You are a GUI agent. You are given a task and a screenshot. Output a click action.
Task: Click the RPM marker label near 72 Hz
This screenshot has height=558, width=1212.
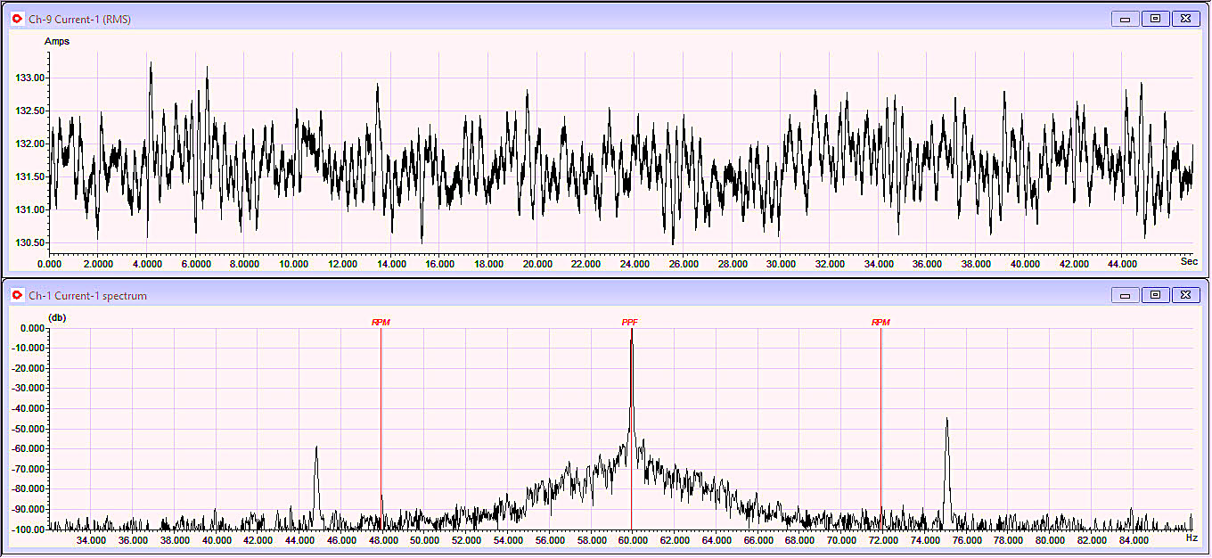(880, 322)
